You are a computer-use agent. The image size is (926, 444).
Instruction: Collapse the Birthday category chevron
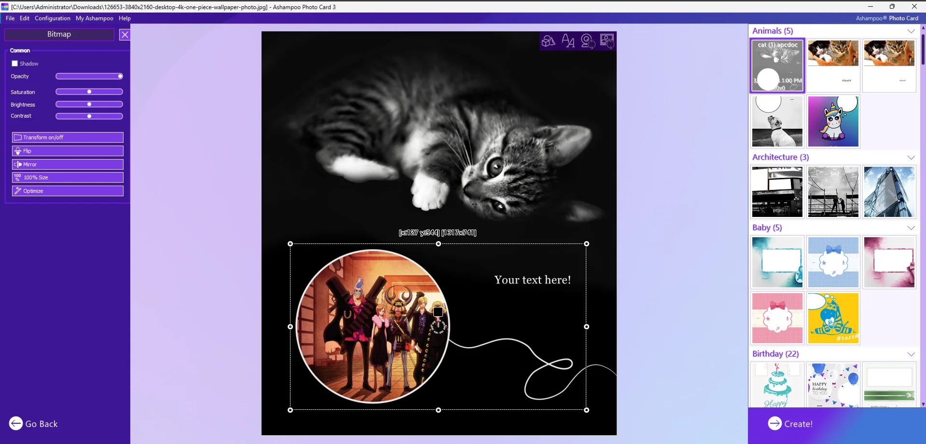pyautogui.click(x=911, y=354)
